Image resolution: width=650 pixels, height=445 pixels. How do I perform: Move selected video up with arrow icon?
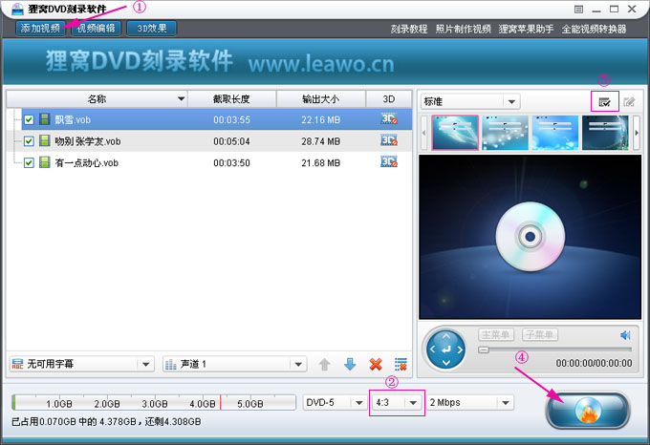coord(325,364)
